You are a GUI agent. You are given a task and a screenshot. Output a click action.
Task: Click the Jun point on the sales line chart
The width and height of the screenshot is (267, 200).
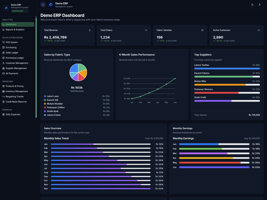[x=175, y=79]
